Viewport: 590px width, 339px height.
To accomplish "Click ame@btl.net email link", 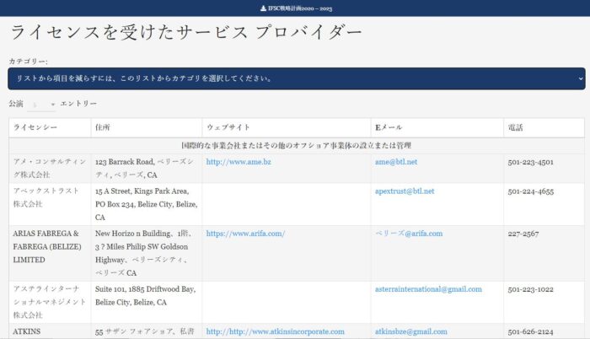I will point(396,162).
